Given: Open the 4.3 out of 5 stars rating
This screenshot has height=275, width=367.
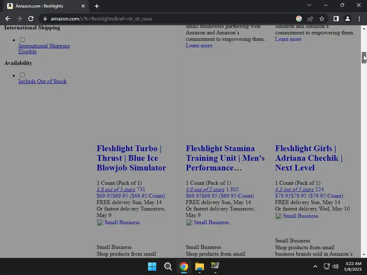Looking at the screenshot, I should [294, 189].
